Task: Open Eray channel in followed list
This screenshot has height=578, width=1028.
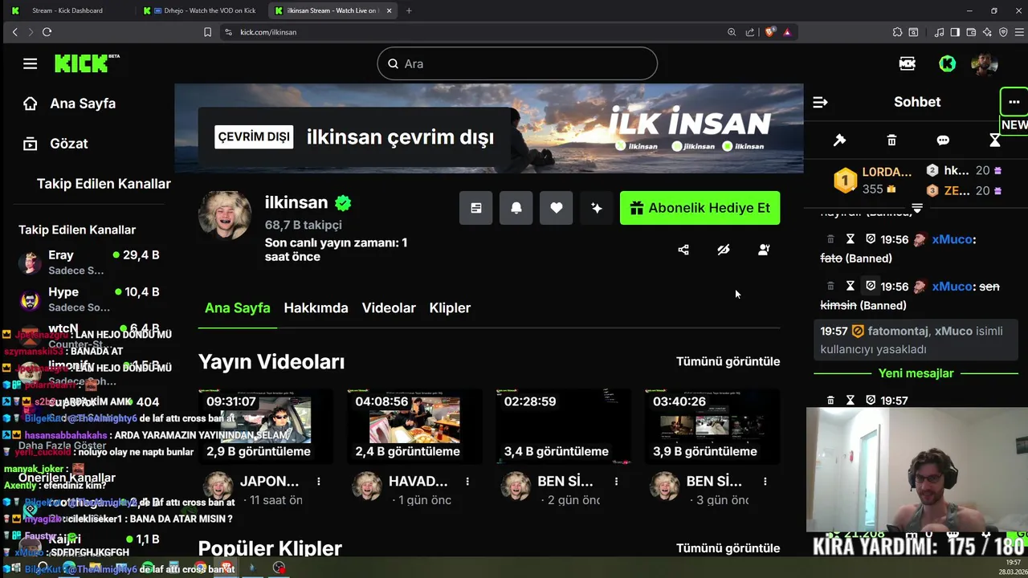Action: click(x=89, y=262)
